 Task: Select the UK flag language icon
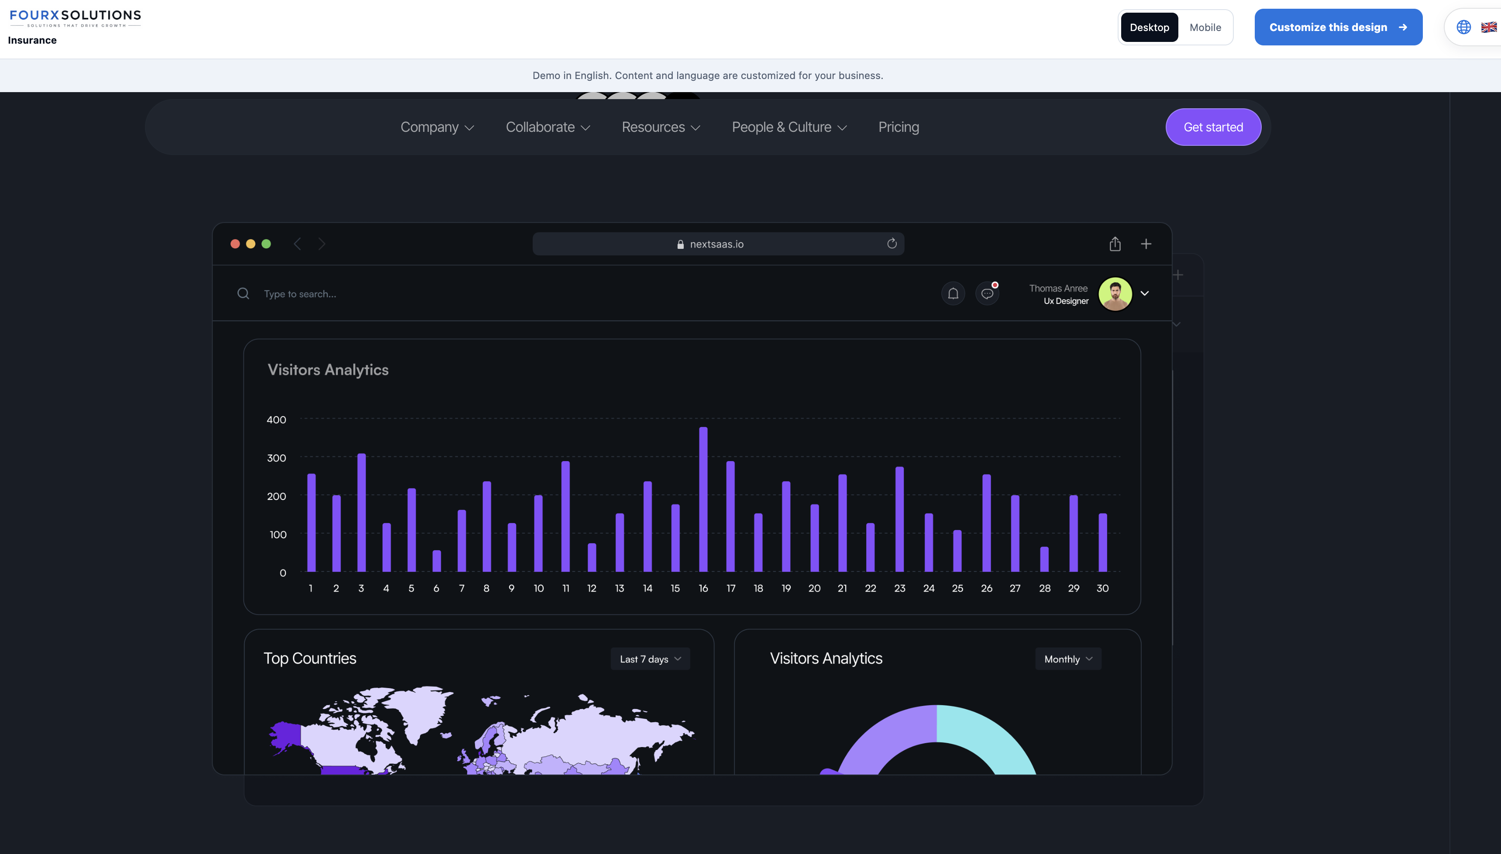click(1489, 27)
